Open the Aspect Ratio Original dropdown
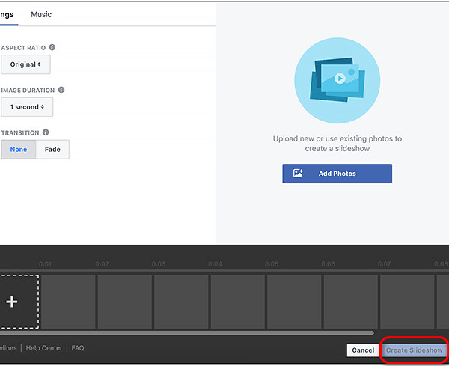This screenshot has width=449, height=366. (x=25, y=64)
